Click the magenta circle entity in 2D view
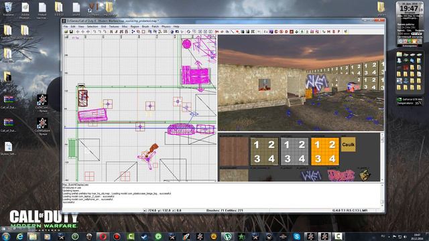Image resolution: width=429 pixels, height=241 pixels. (186, 44)
